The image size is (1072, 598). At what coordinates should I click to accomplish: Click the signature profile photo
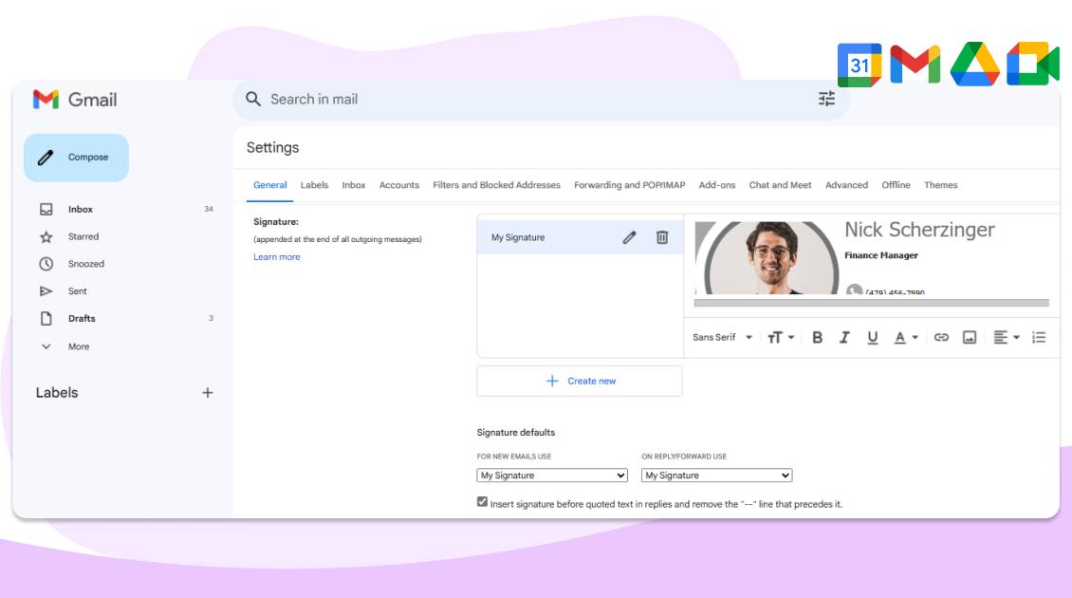coord(771,258)
